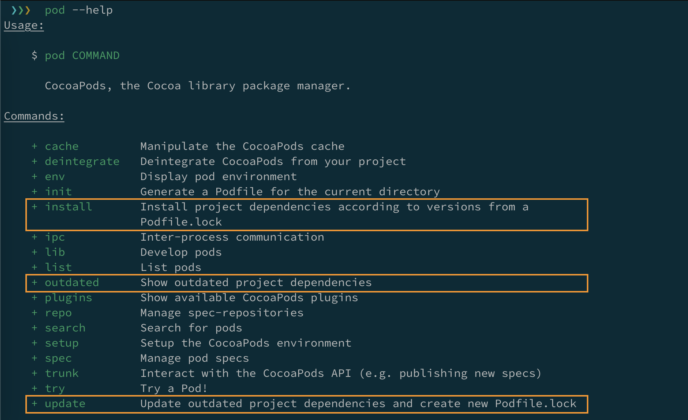Select the deintegrate command
This screenshot has height=420, width=688.
(x=82, y=161)
